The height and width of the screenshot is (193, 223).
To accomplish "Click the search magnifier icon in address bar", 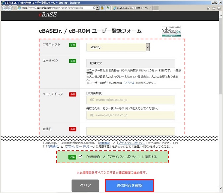I will (x=94, y=8).
